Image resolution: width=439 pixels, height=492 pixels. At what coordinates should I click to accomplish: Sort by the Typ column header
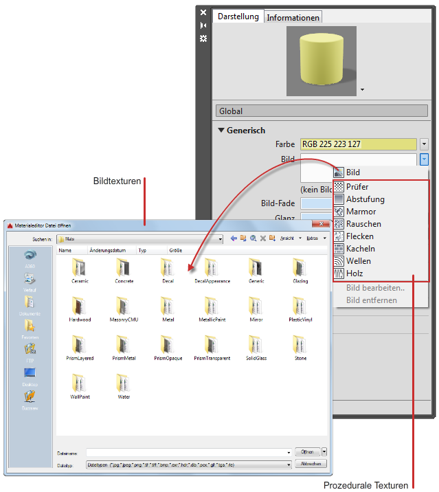(151, 250)
